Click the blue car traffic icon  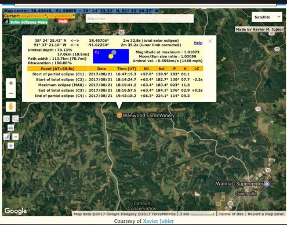click(x=11, y=128)
